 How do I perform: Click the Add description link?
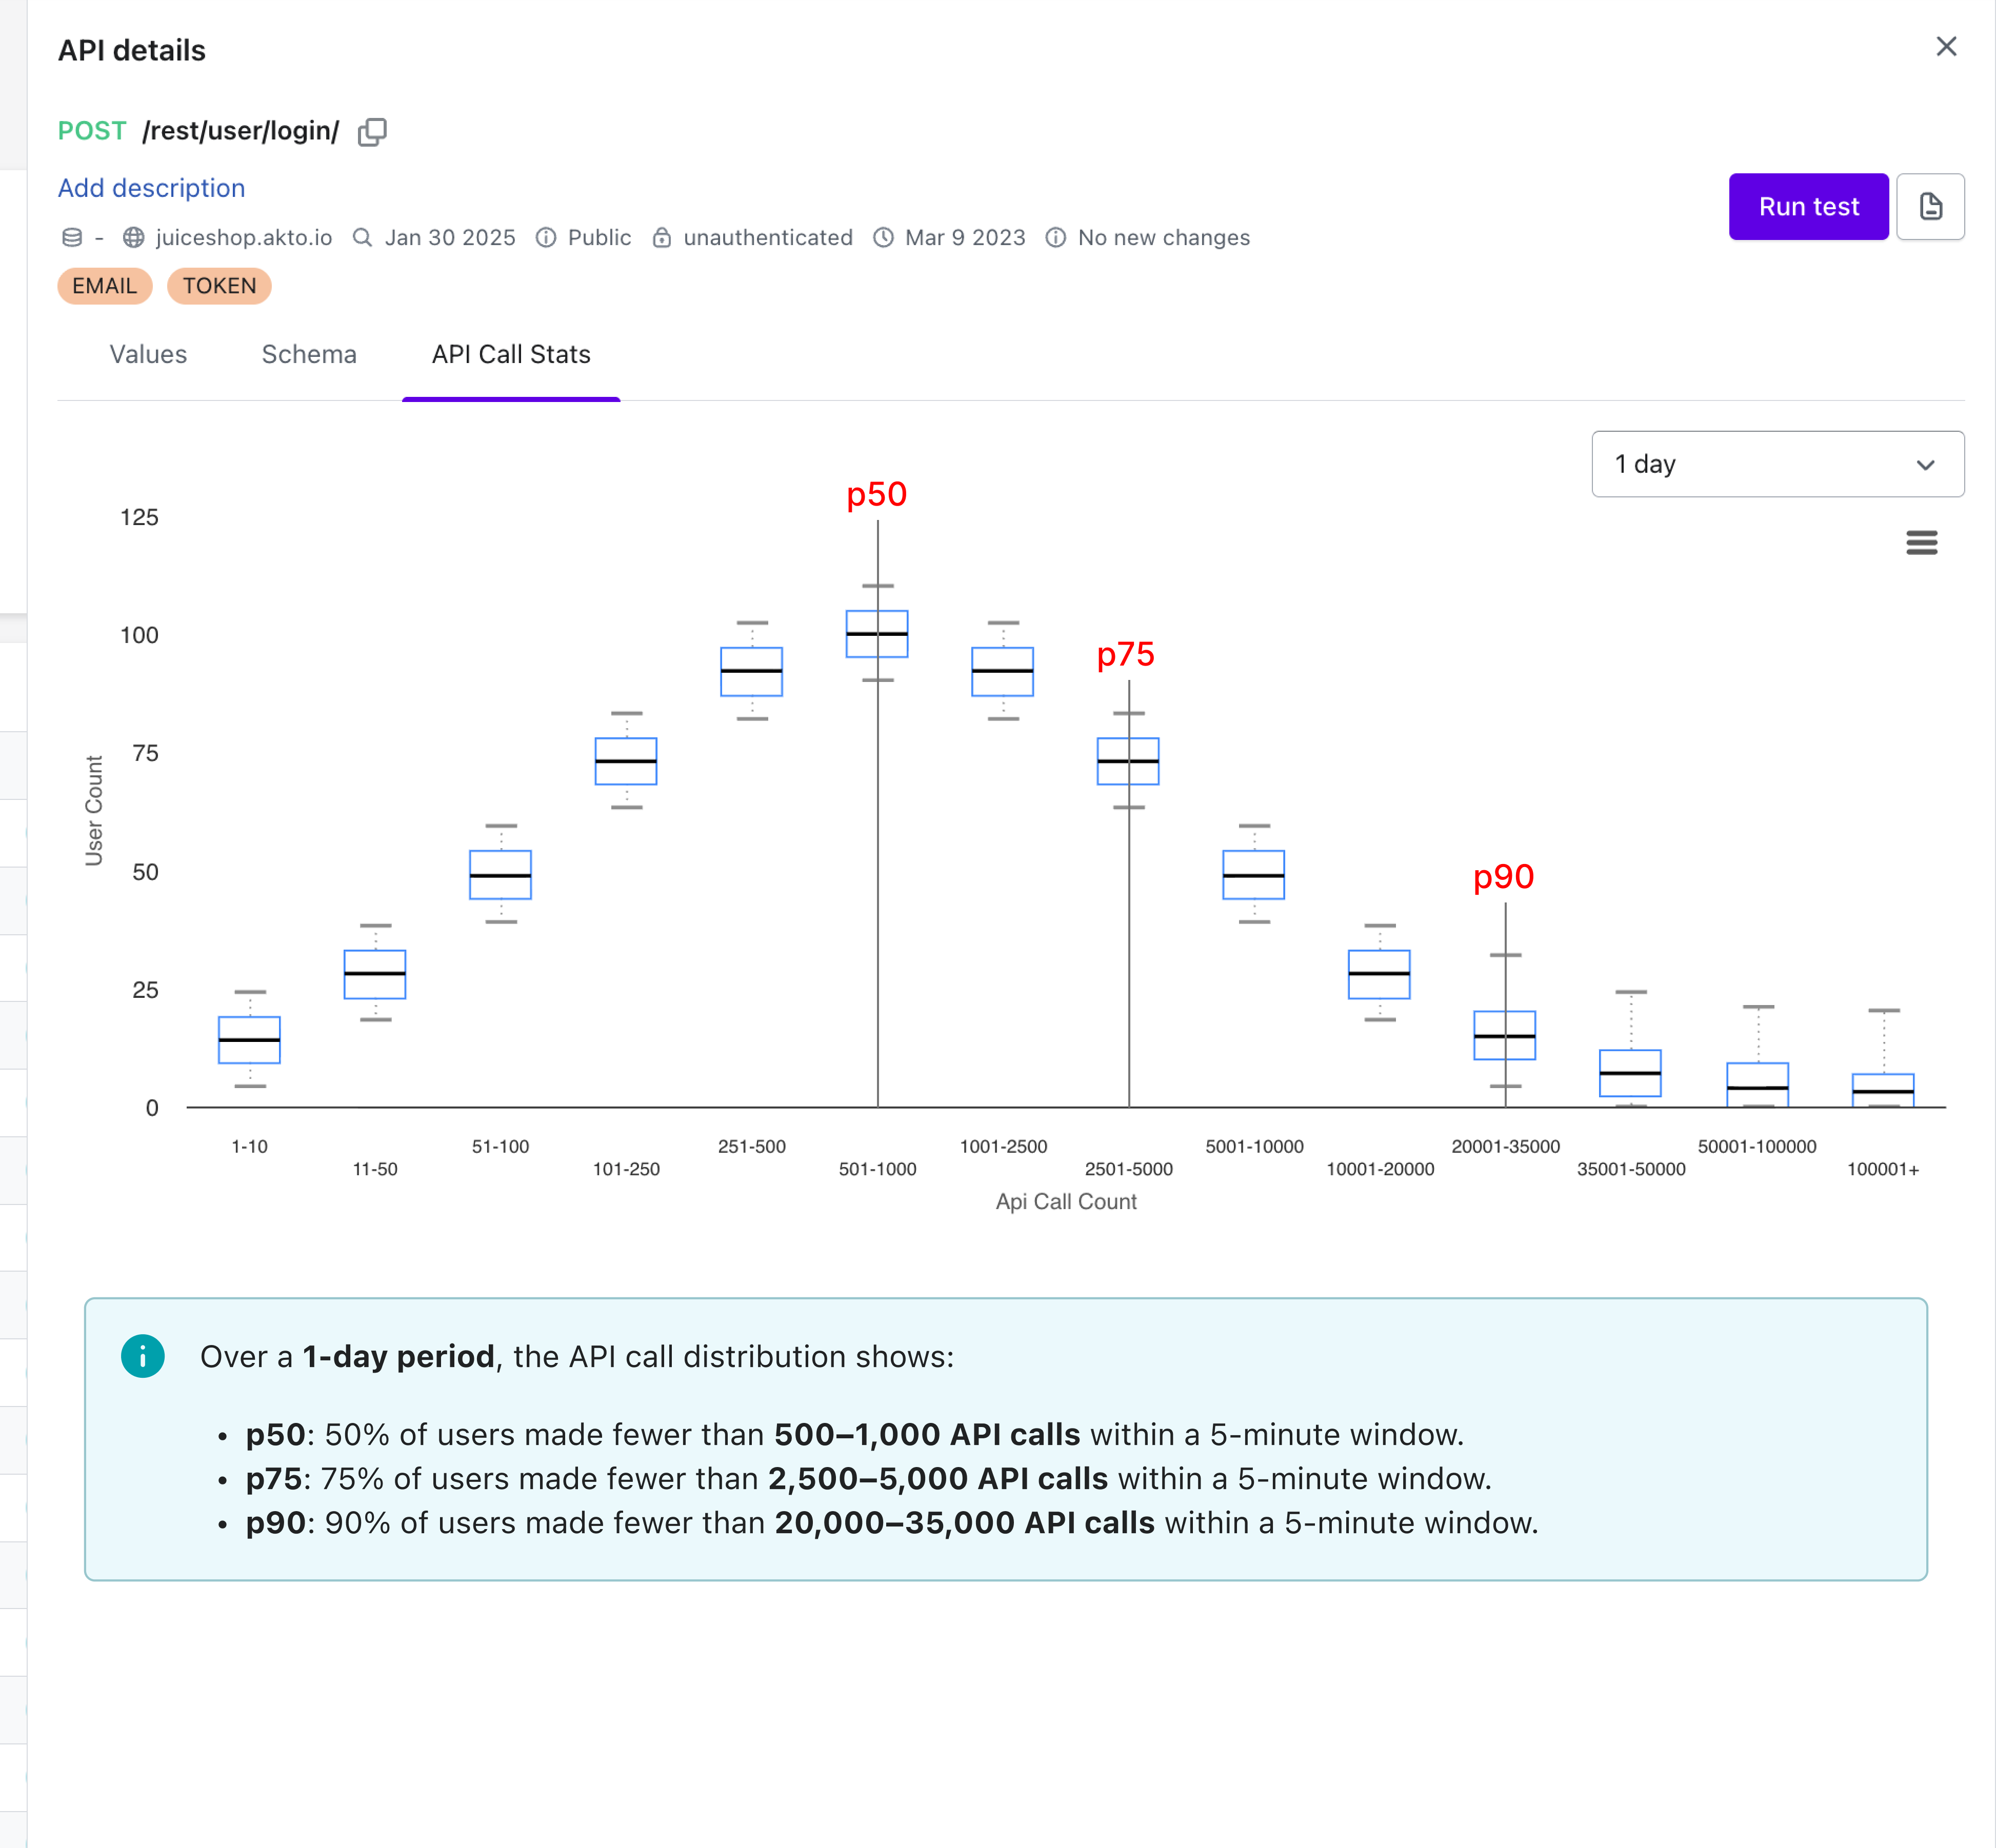click(151, 188)
